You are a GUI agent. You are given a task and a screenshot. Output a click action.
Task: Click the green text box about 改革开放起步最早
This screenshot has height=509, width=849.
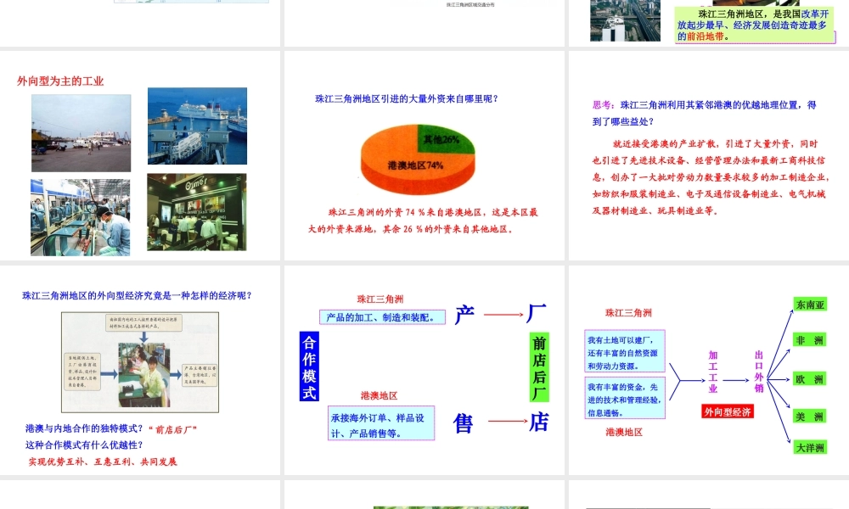[x=754, y=25]
